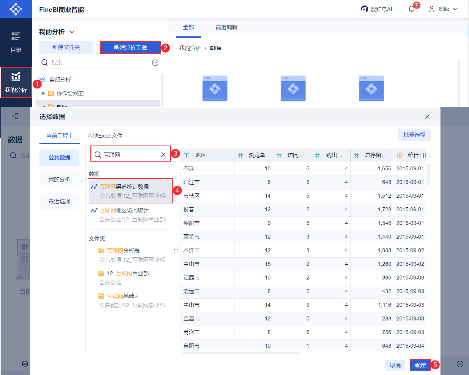The width and height of the screenshot is (469, 375).
Task: Click the 全部分析 tree icon
Action: pos(42,79)
